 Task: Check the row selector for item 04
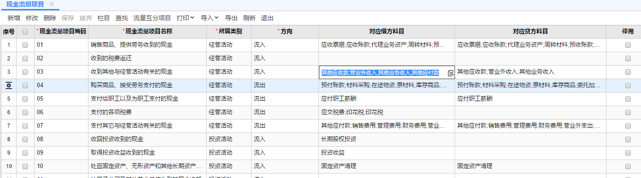coord(25,85)
